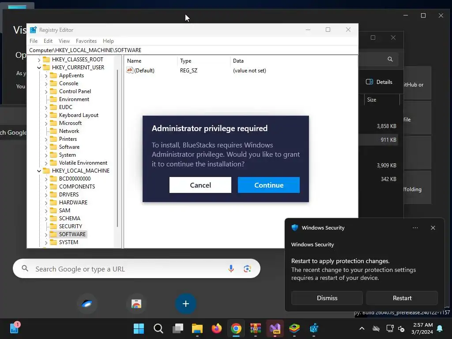Open File menu in Registry Editor

[x=34, y=41]
